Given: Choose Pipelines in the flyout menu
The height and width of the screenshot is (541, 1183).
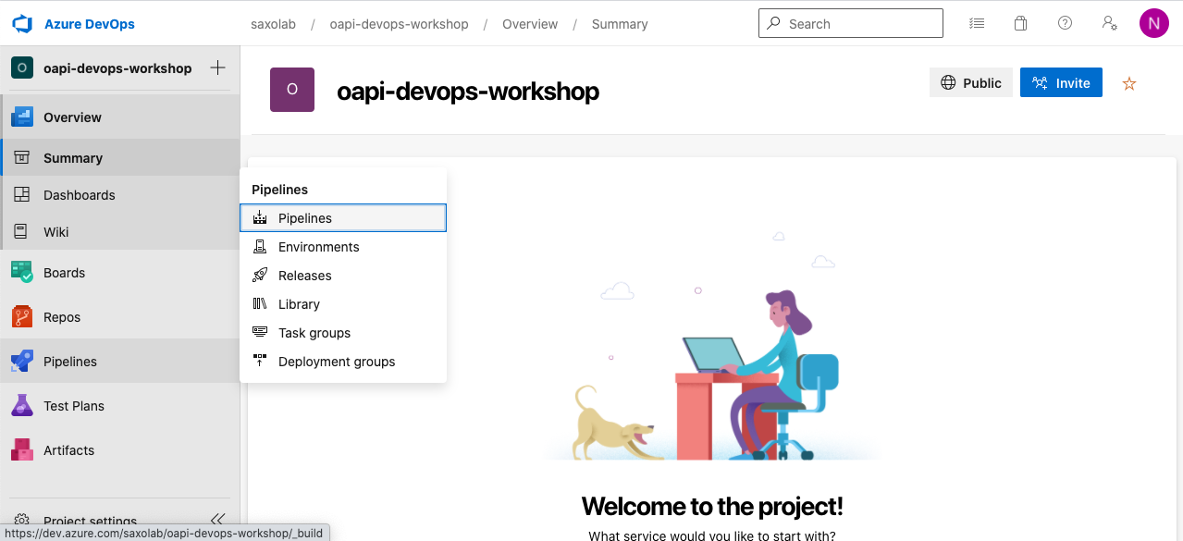Looking at the screenshot, I should pyautogui.click(x=343, y=218).
